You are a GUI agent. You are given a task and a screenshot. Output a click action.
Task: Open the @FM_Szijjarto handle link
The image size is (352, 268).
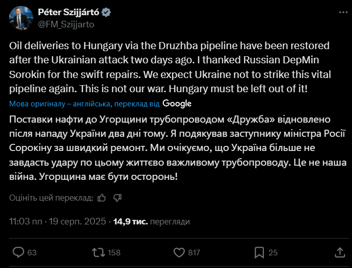tap(66, 24)
